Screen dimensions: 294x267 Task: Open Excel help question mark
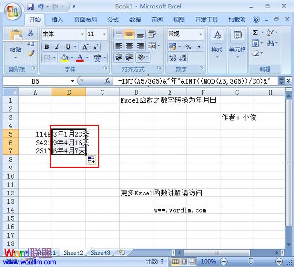(256, 19)
